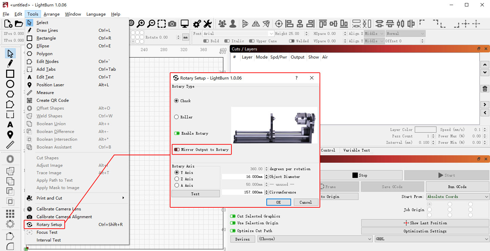
Task: Open the Arrange menu
Action: pyautogui.click(x=52, y=14)
